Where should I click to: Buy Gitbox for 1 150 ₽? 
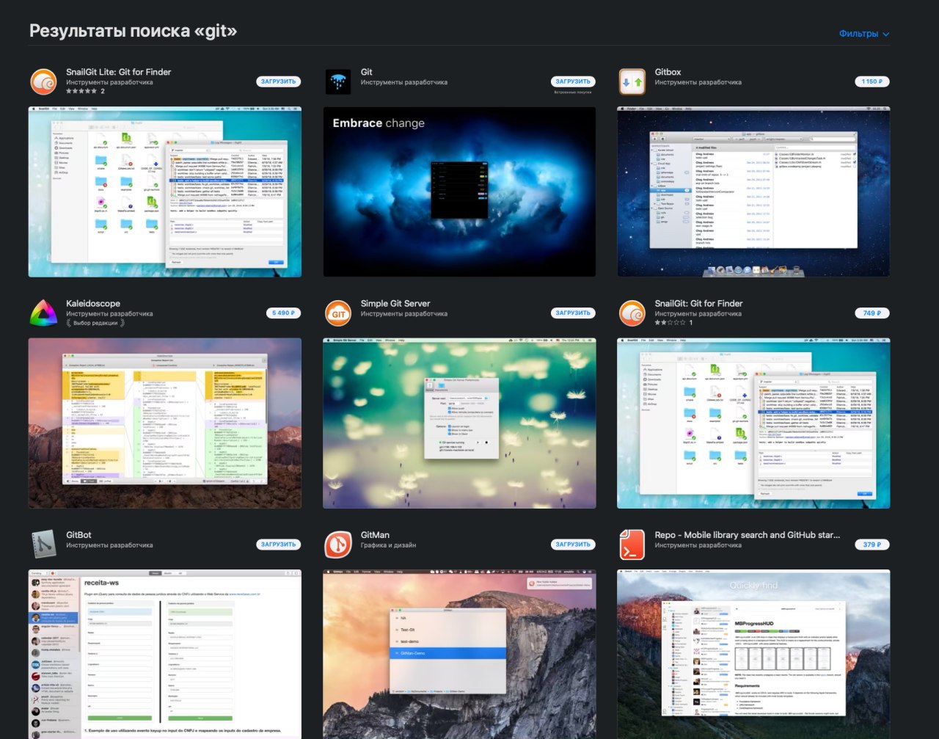(x=872, y=81)
